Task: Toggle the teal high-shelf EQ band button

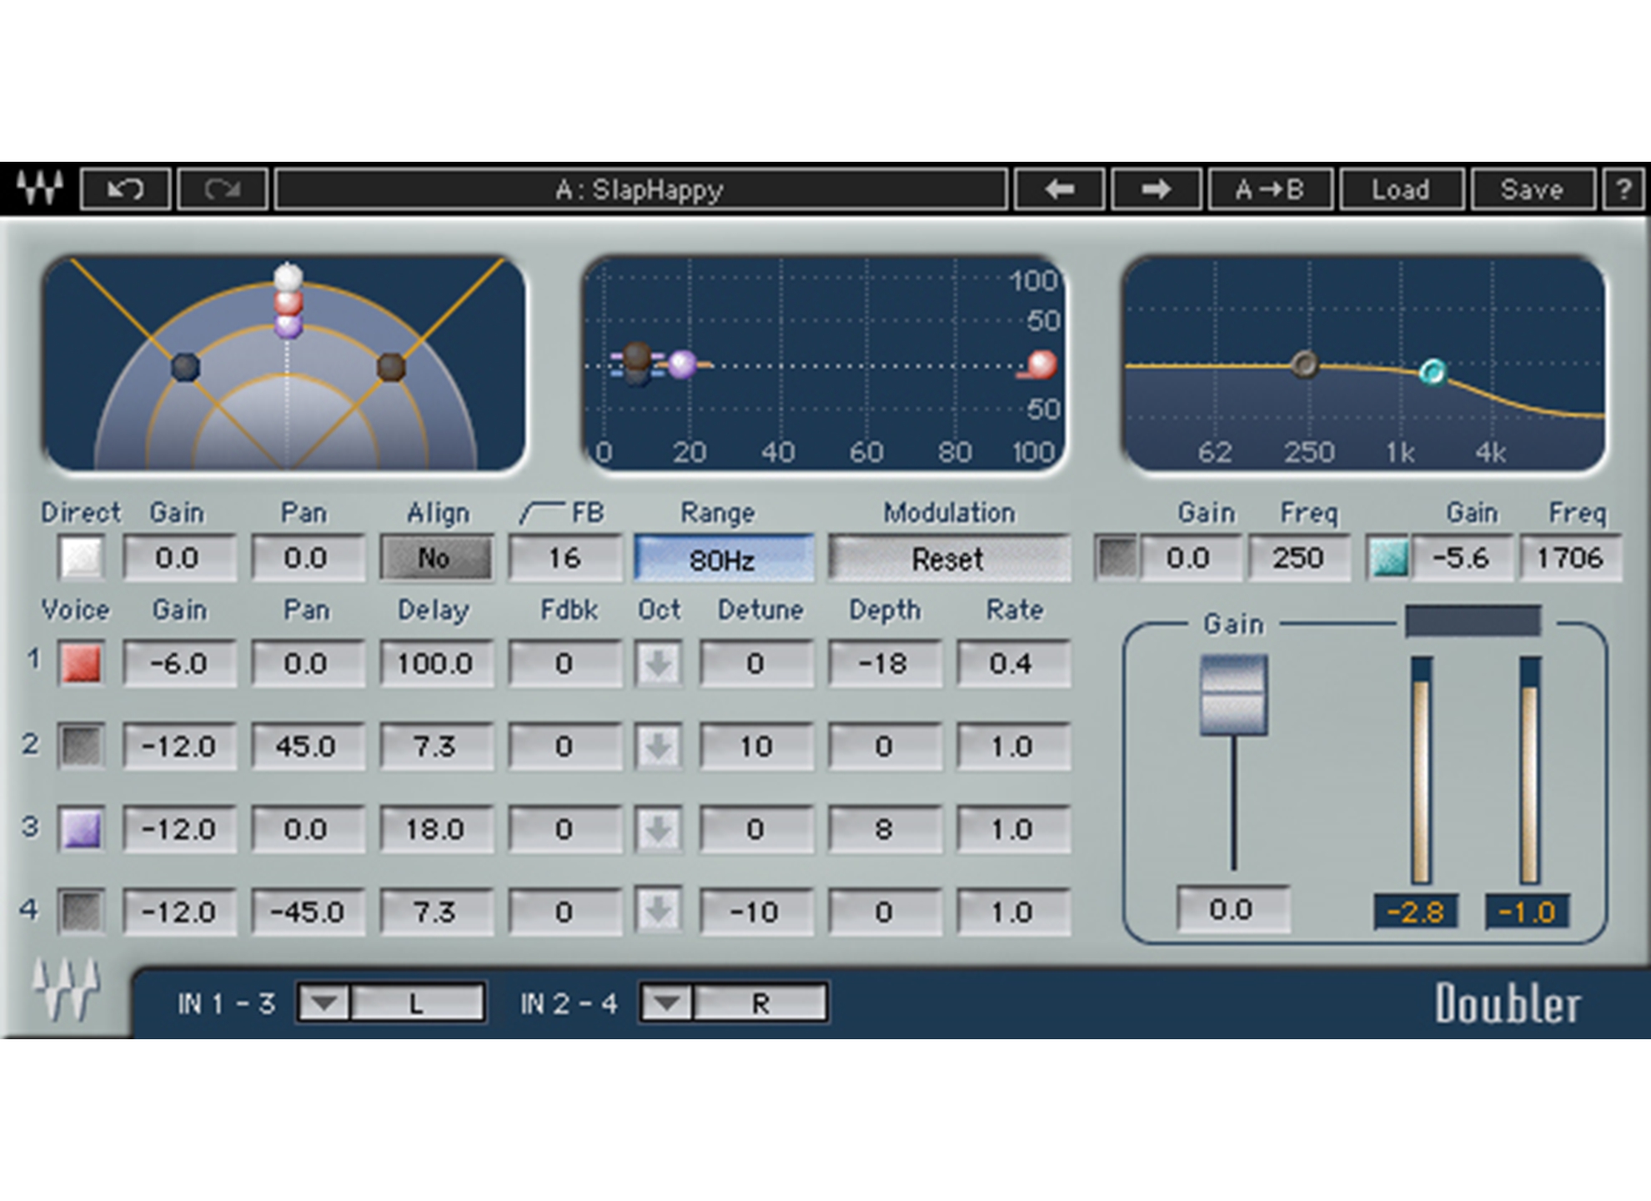Action: pos(1388,558)
